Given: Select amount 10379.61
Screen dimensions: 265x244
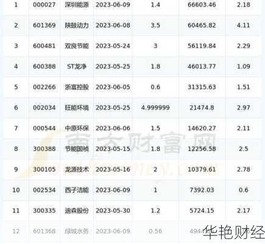Looking at the screenshot, I should (x=202, y=170).
